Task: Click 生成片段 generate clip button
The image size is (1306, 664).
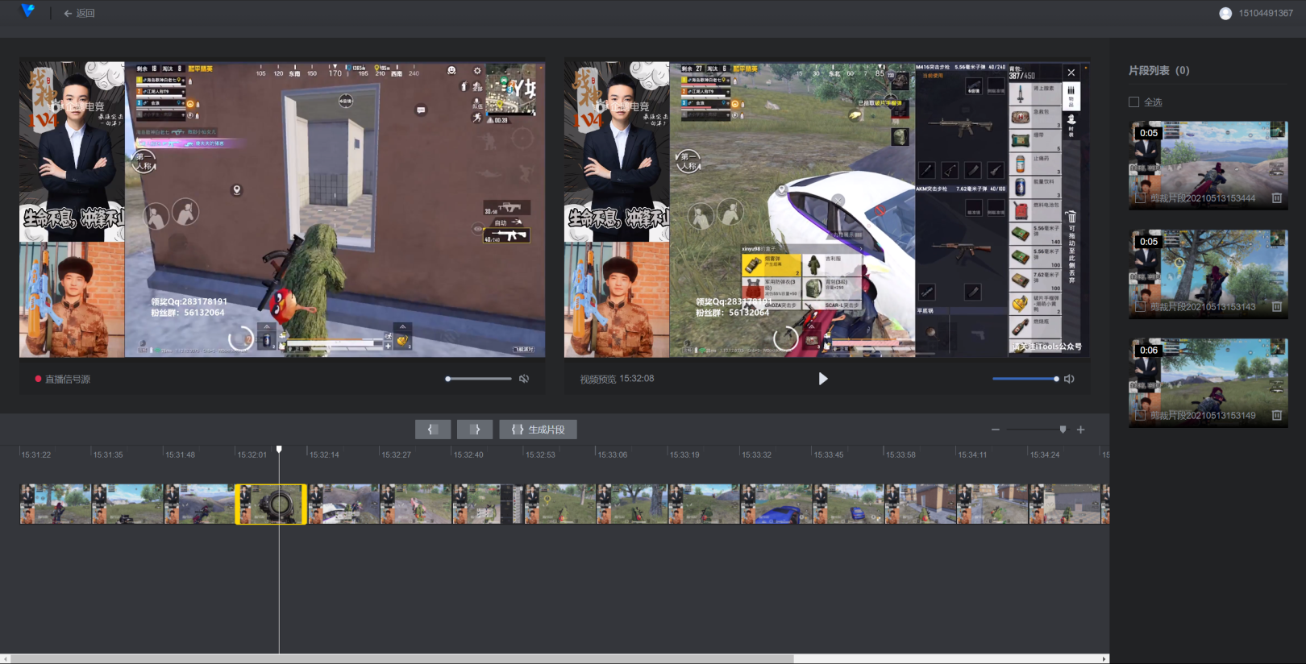Action: (x=538, y=430)
